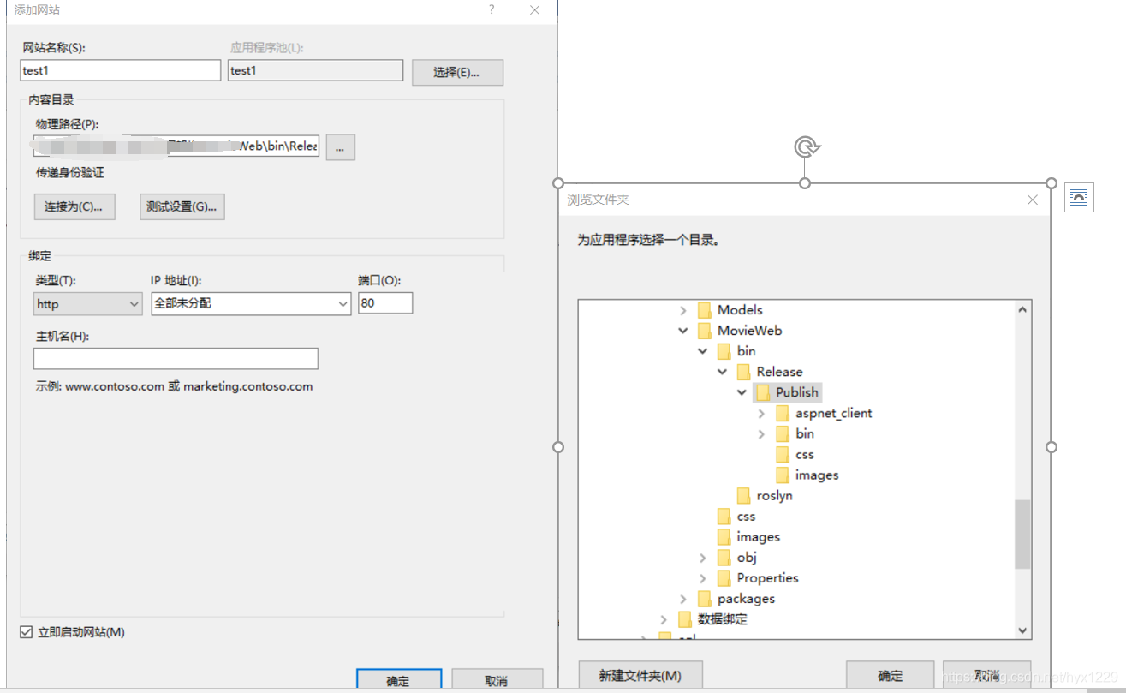Image resolution: width=1126 pixels, height=693 pixels.
Task: Click the physical path input field
Action: point(176,146)
